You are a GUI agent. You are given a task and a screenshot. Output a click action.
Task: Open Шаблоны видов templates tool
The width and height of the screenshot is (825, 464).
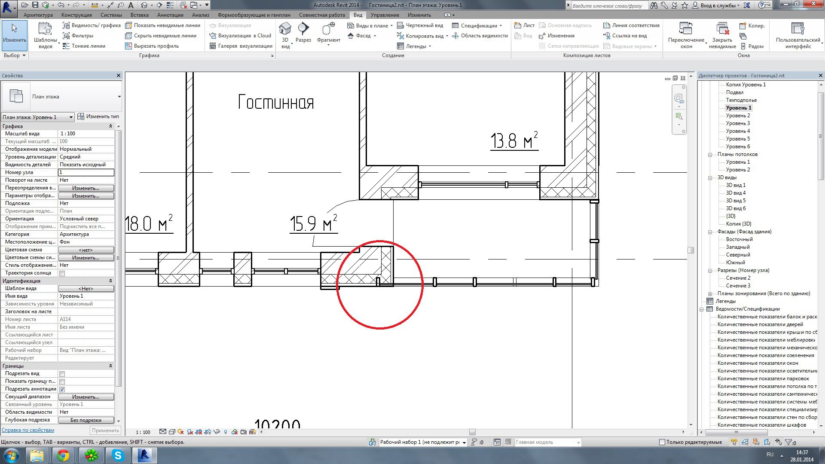pos(45,29)
